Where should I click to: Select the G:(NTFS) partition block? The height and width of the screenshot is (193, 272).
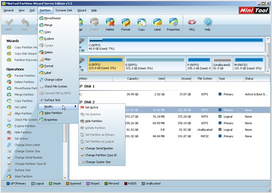point(106,64)
